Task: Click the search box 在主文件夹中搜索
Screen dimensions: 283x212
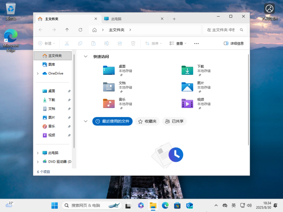Action: (225, 30)
